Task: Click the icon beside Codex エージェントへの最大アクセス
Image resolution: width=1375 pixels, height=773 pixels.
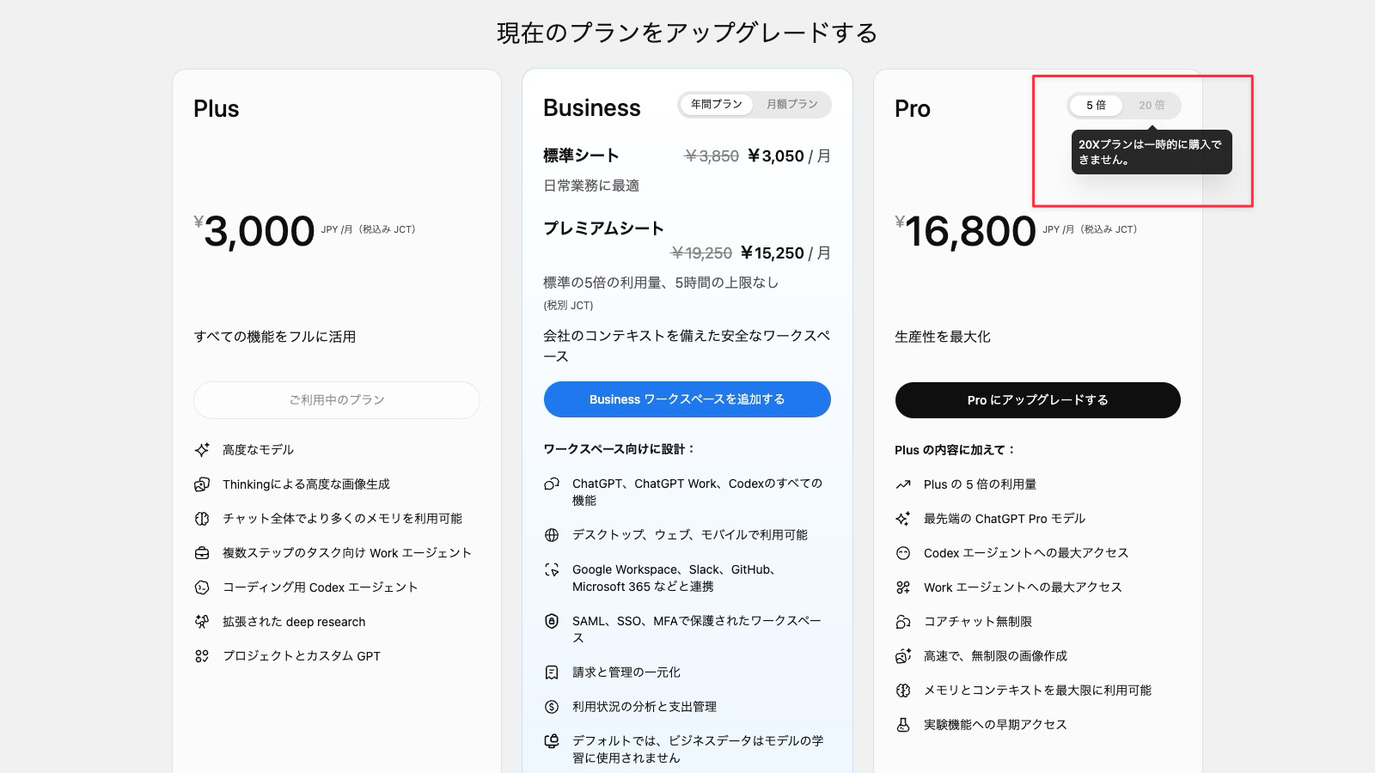Action: [x=903, y=553]
